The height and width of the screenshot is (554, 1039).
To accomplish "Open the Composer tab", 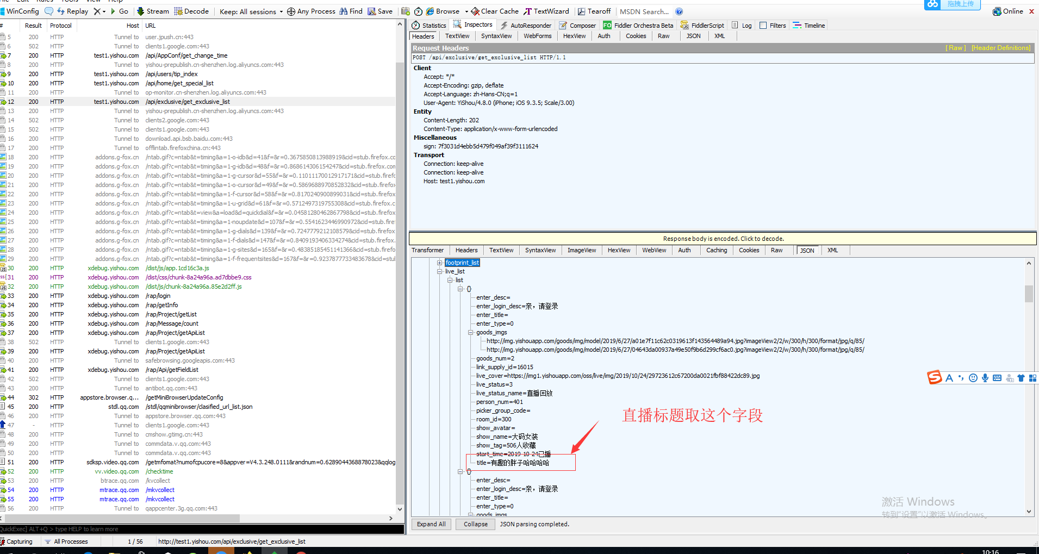I will [x=578, y=25].
